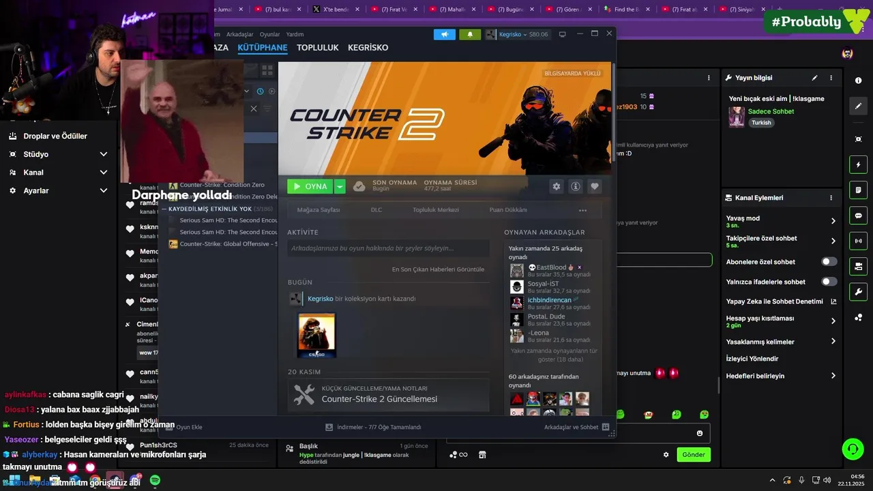The width and height of the screenshot is (873, 491).
Task: Launch CS2 with Oyna button
Action: [x=310, y=186]
